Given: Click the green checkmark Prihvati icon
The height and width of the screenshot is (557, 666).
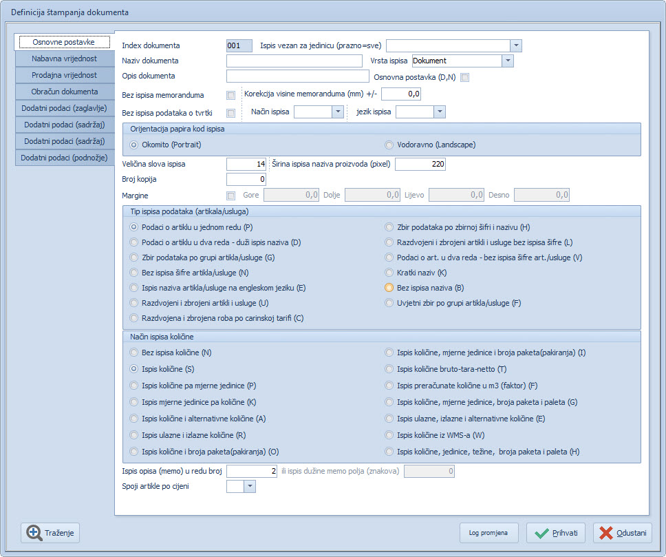Looking at the screenshot, I should tap(541, 533).
